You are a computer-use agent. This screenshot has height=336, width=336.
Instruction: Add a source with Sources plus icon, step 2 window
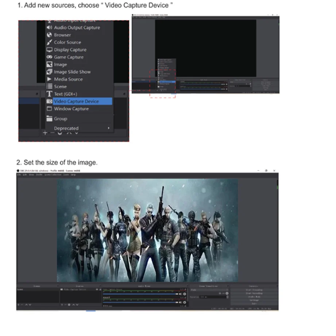[62, 305]
